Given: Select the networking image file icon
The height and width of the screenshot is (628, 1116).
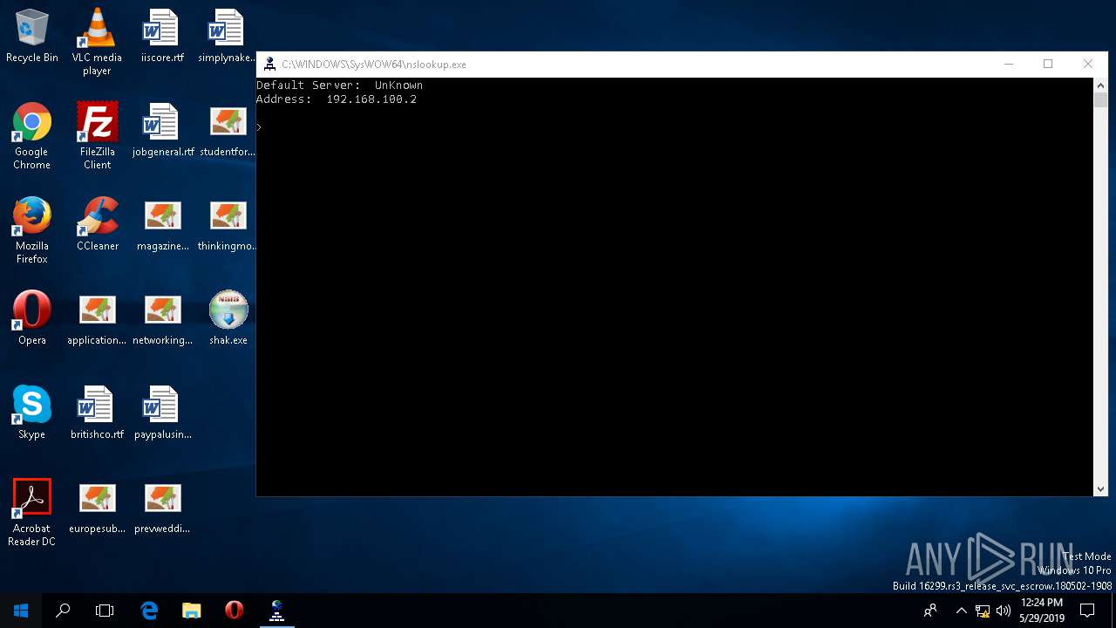Looking at the screenshot, I should pyautogui.click(x=162, y=319).
